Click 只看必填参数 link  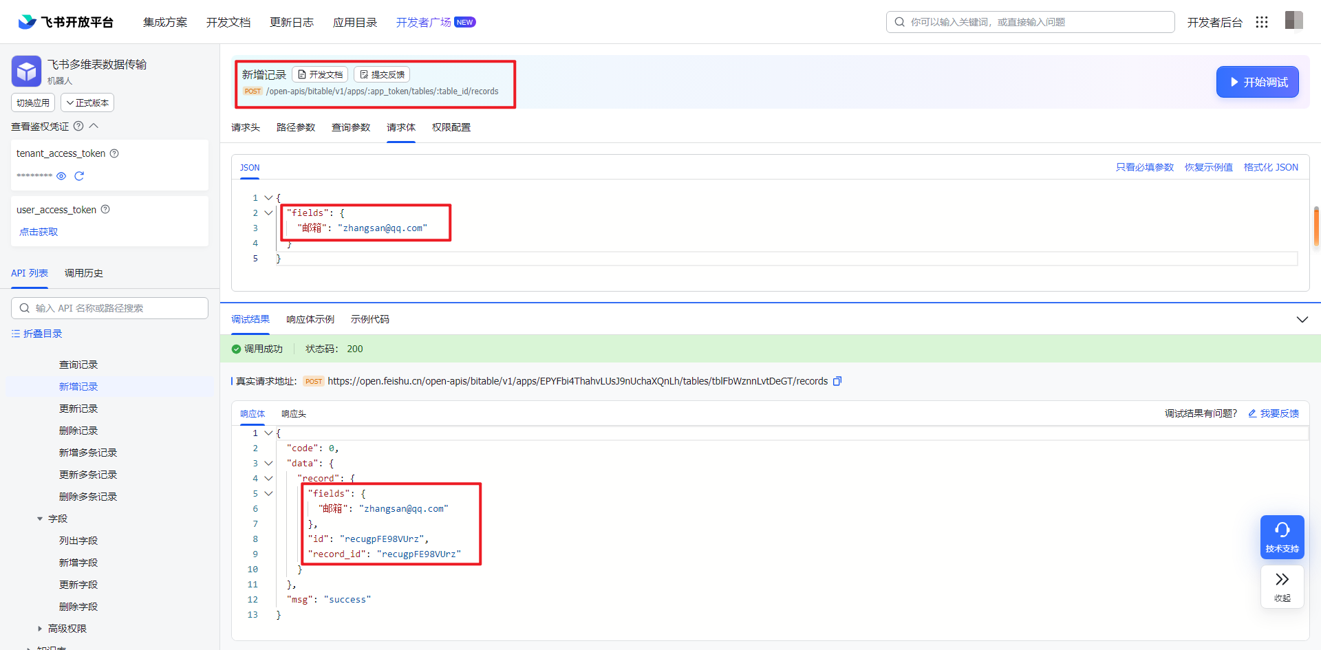[x=1145, y=167]
